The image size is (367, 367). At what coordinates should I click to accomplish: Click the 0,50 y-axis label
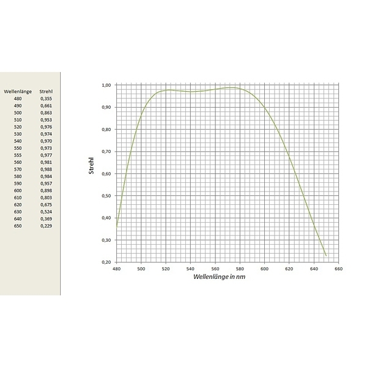(x=106, y=196)
